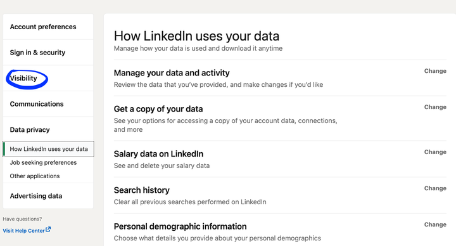Screen dimensions: 456x246
Task: Choose the Other applications sub-item
Action: click(x=35, y=176)
